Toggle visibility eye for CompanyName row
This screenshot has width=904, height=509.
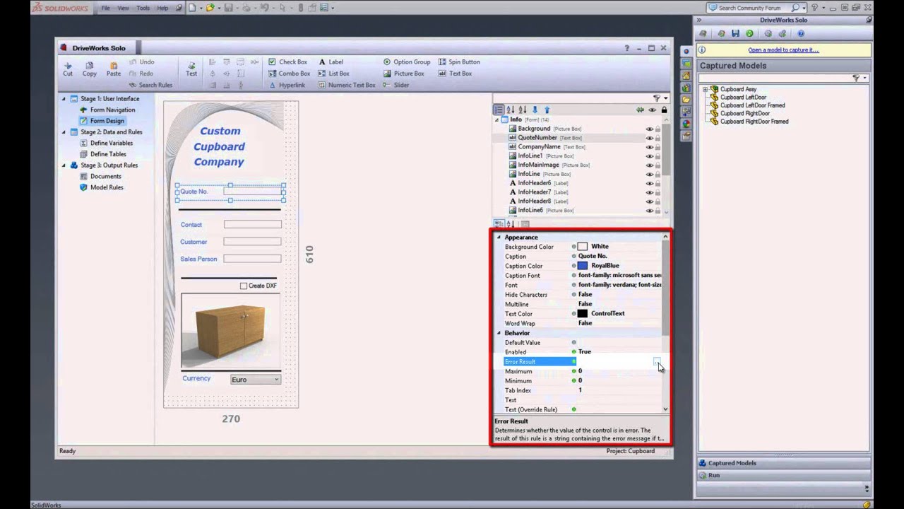pos(649,147)
